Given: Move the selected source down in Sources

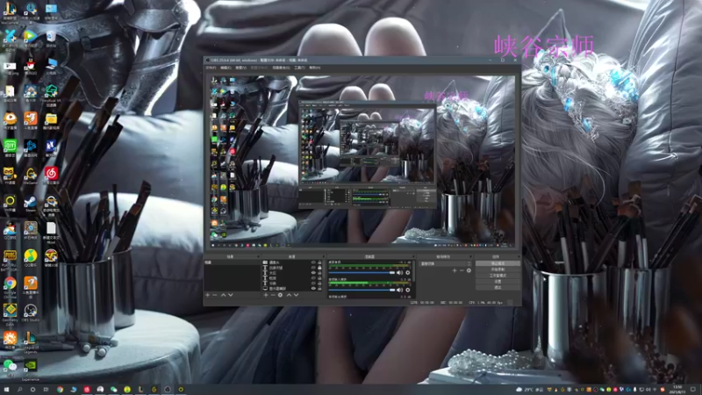Looking at the screenshot, I should 296,295.
